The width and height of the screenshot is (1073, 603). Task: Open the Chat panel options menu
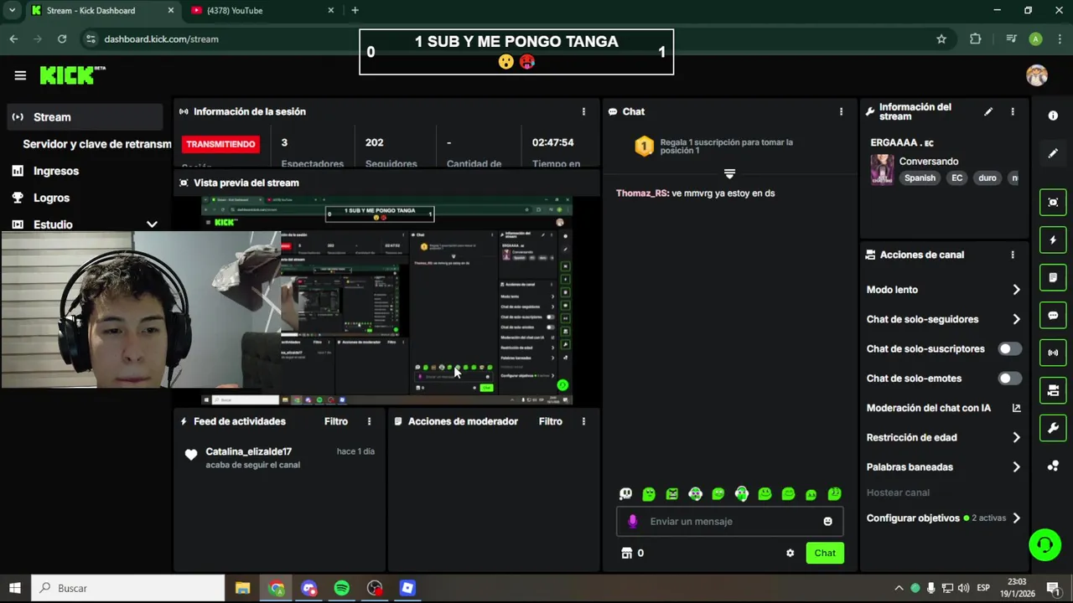coord(841,111)
